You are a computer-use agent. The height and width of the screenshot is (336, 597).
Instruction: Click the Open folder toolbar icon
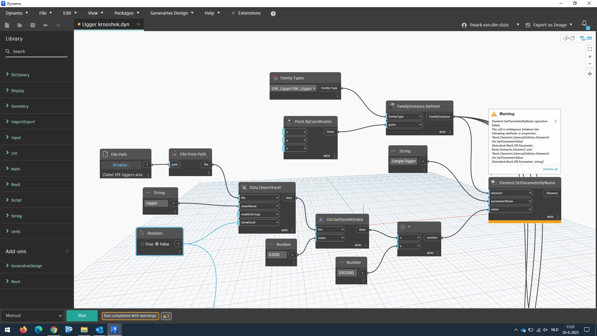(x=20, y=25)
